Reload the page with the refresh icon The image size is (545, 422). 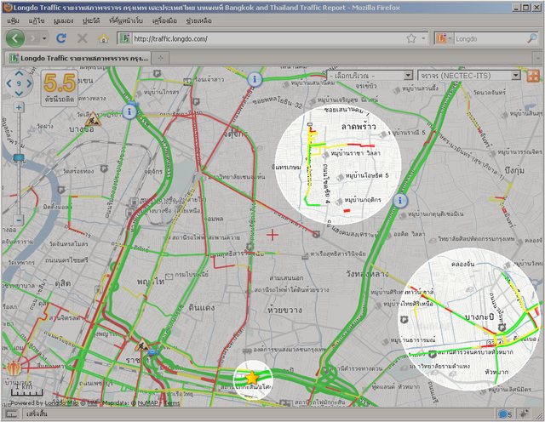coord(61,38)
